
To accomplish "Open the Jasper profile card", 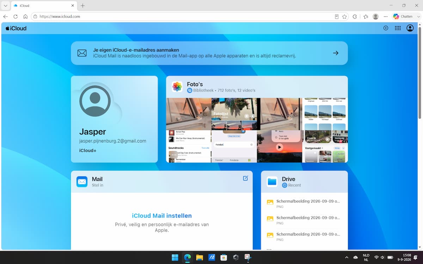I will click(114, 119).
